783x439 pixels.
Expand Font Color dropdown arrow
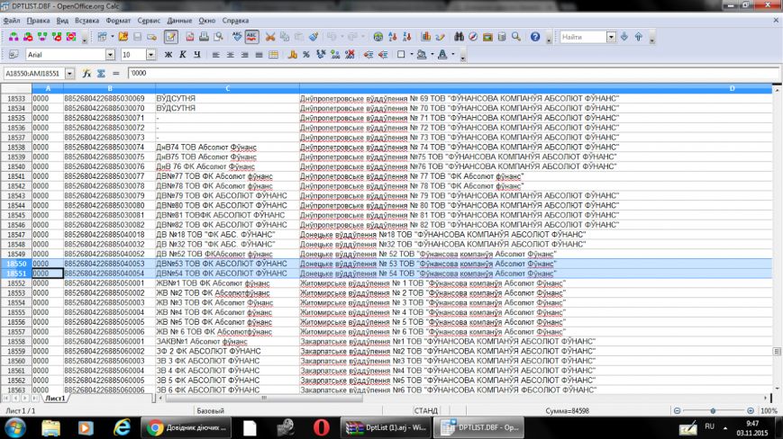[x=453, y=55]
